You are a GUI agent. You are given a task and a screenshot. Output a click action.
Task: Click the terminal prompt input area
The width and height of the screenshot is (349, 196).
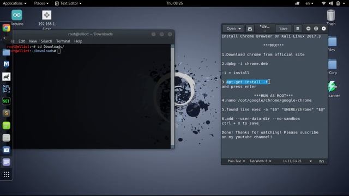tap(59, 51)
